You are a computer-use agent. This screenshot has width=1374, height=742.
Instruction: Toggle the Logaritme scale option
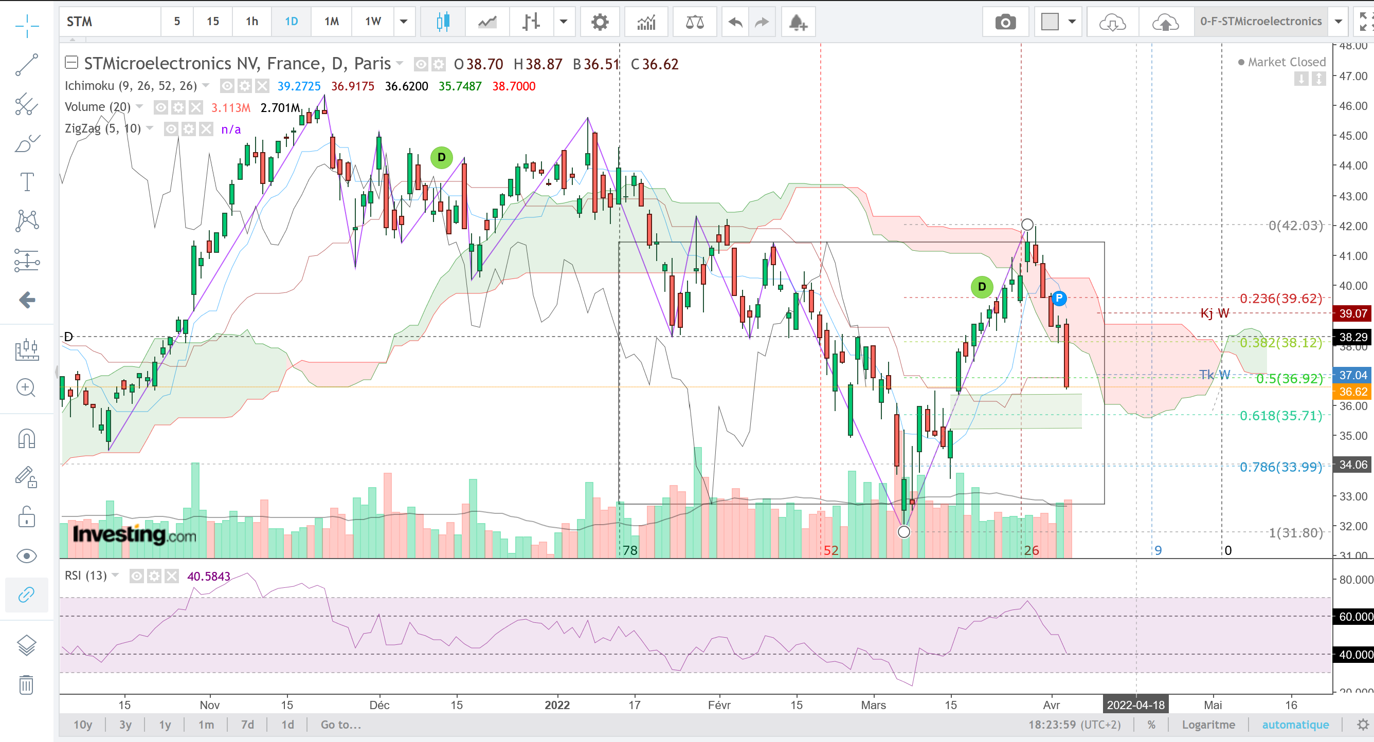tap(1208, 725)
